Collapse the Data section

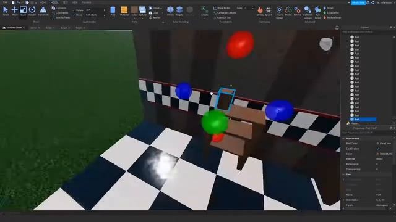pyautogui.click(x=343, y=175)
